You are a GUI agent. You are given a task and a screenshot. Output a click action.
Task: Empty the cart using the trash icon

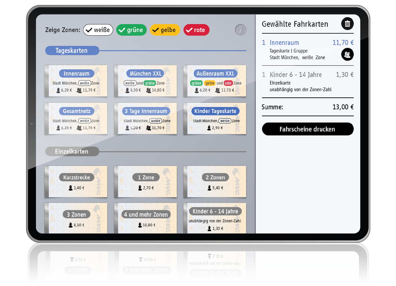pyautogui.click(x=347, y=23)
